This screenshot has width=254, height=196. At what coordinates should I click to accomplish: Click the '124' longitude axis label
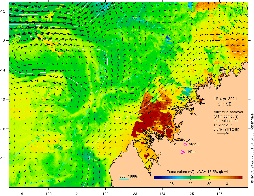[163, 194]
